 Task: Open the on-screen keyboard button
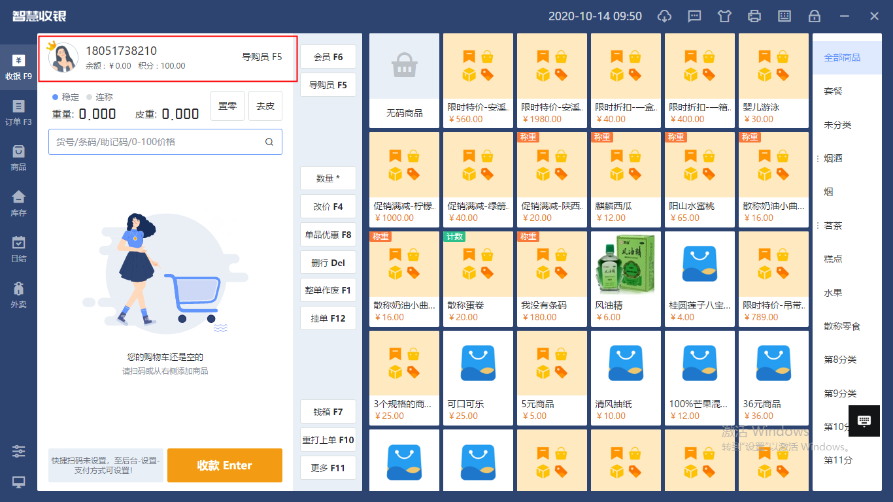click(x=864, y=420)
